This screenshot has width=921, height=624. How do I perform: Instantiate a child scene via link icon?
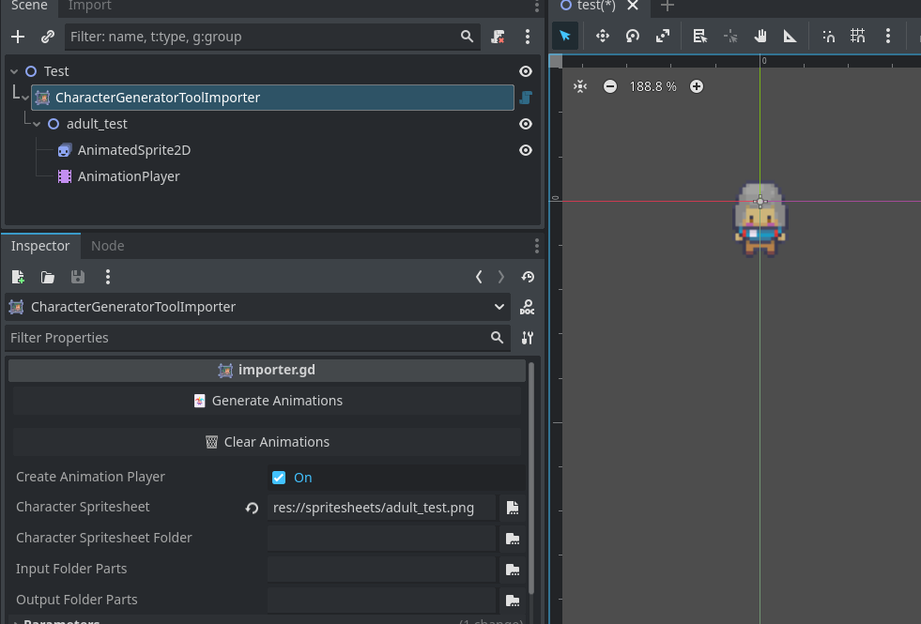48,37
